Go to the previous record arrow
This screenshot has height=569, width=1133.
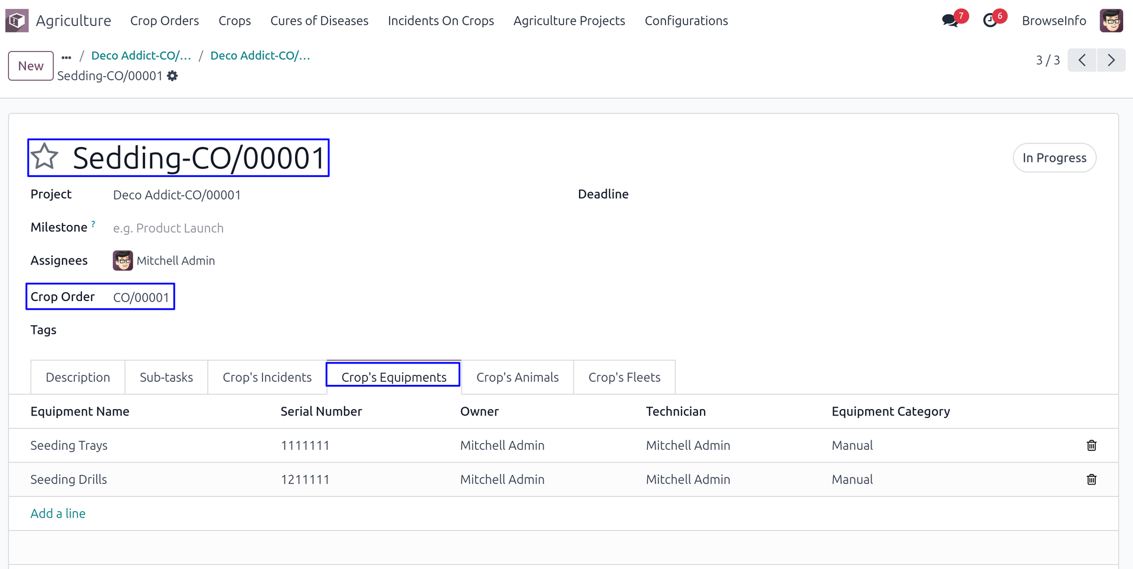pyautogui.click(x=1082, y=60)
